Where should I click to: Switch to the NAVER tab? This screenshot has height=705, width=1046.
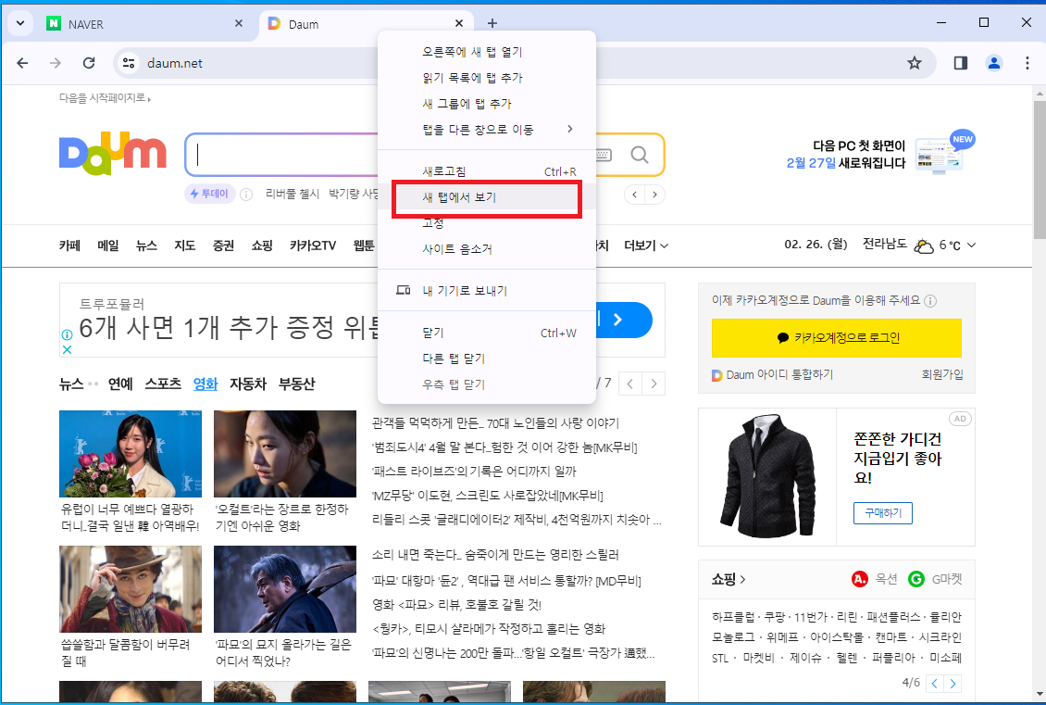click(x=143, y=23)
